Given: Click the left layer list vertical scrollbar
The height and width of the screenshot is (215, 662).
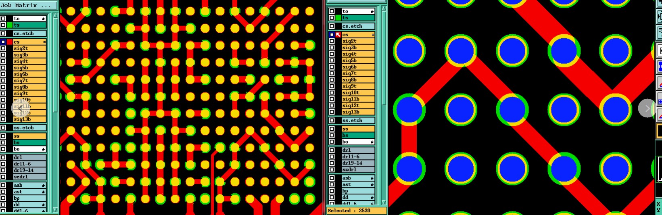Looking at the screenshot, I should (56, 113).
